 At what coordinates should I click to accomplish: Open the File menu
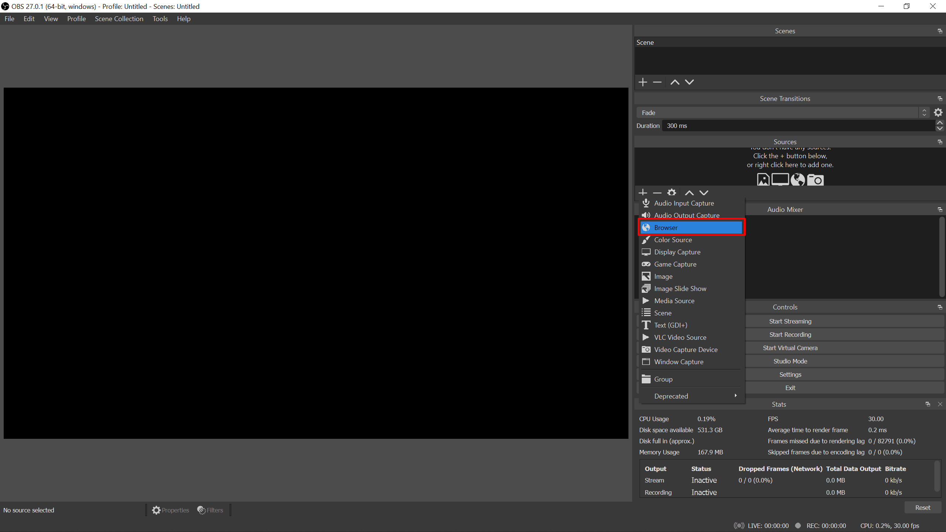coord(10,18)
